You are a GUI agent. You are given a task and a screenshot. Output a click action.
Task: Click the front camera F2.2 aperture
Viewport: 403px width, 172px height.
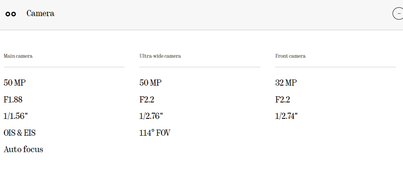coord(282,99)
